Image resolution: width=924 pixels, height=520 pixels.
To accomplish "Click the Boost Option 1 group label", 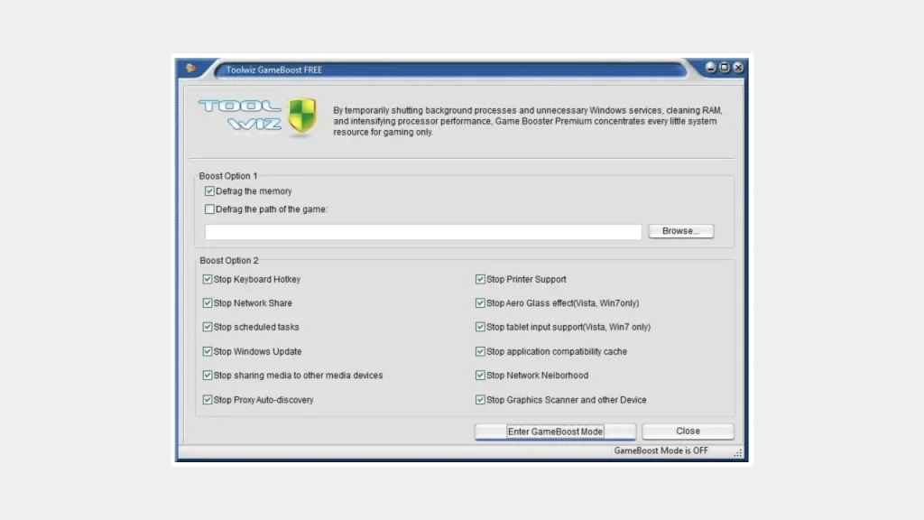I will pyautogui.click(x=228, y=176).
